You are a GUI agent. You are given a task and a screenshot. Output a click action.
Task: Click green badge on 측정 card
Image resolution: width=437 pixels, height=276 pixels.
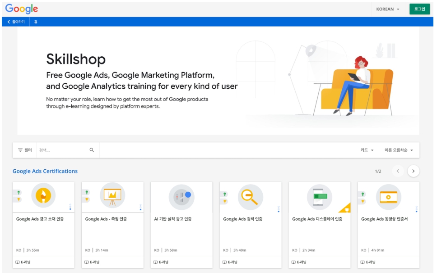[x=86, y=192]
